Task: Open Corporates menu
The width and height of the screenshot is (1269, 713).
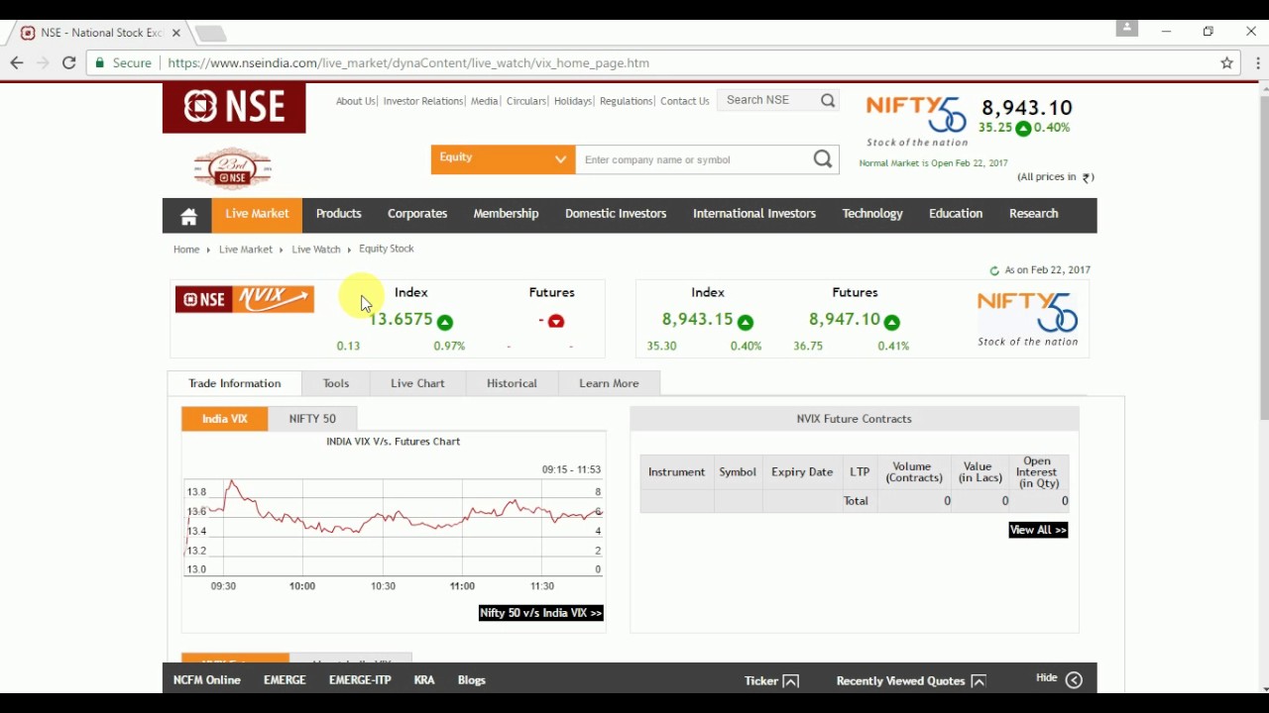Action: tap(417, 214)
